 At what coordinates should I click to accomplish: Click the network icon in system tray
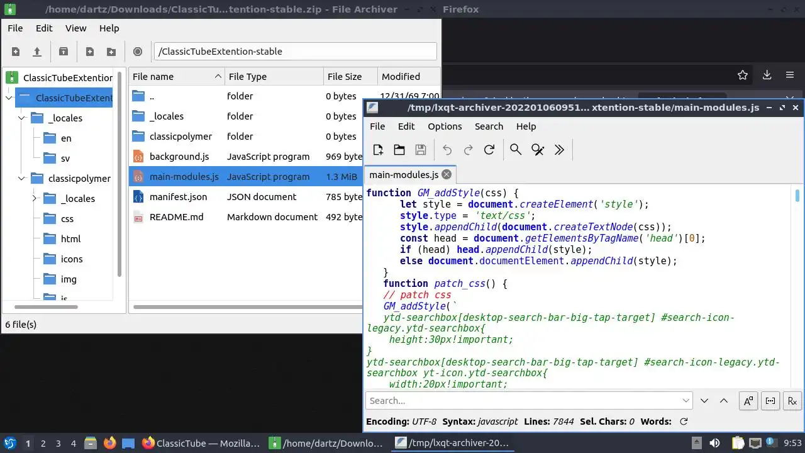(755, 443)
